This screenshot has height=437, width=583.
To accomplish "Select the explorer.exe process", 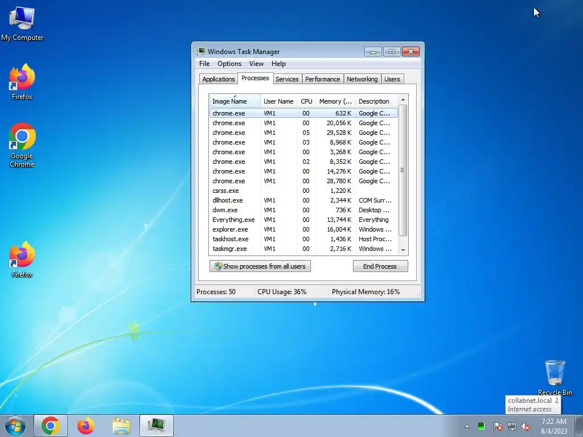I will click(x=303, y=229).
